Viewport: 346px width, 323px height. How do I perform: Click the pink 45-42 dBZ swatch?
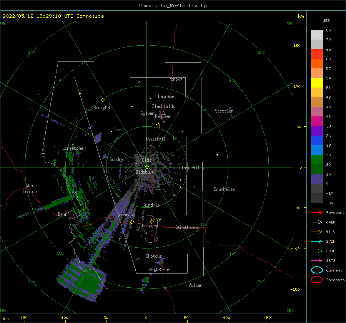coord(317,112)
